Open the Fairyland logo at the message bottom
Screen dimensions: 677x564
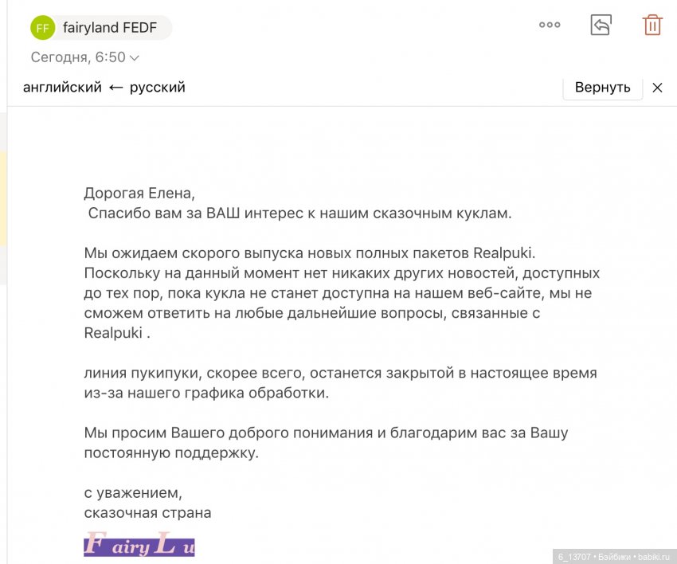[x=139, y=543]
